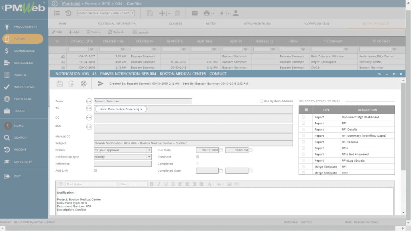Open the CC contact picker ellipsis
This screenshot has width=411, height=231.
coord(89,118)
